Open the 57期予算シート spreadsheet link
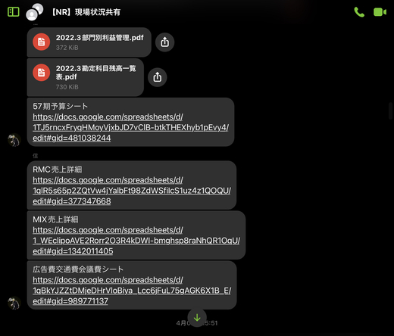 click(130, 127)
